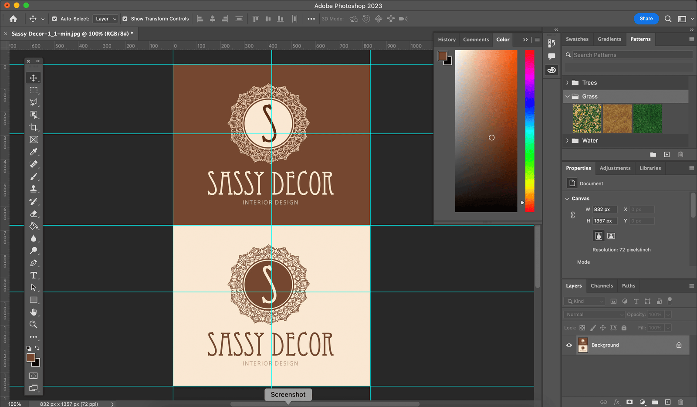This screenshot has width=697, height=407.
Task: Open the Gradients tab
Action: [x=609, y=39]
